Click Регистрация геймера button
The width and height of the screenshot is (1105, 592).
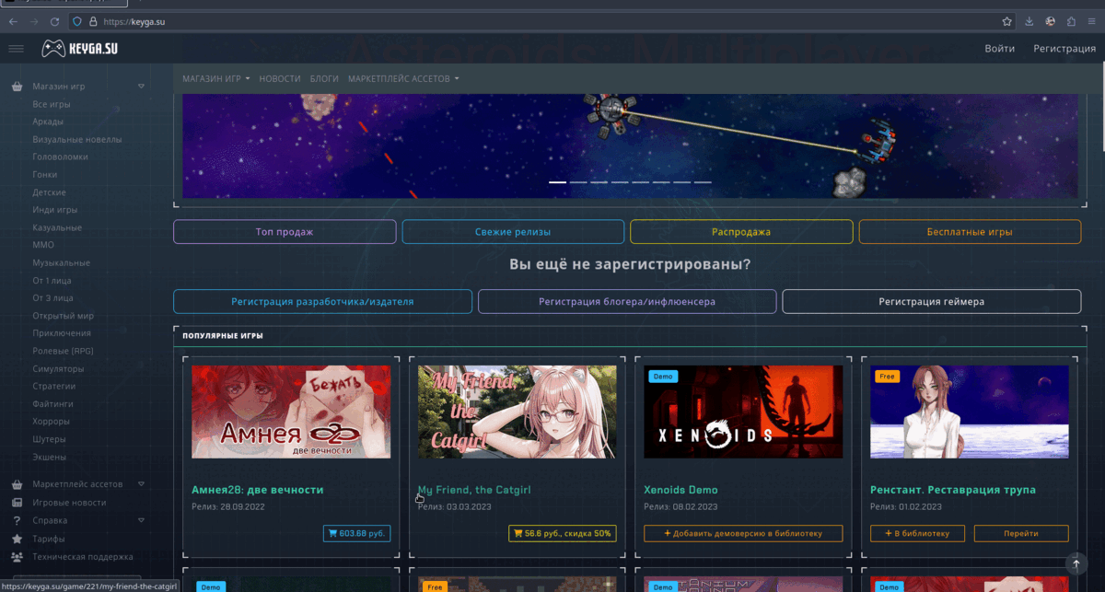932,301
